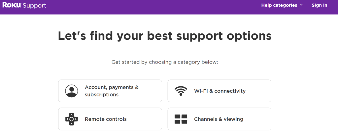
Task: Click the Roku logo in the header
Action: 12,5
